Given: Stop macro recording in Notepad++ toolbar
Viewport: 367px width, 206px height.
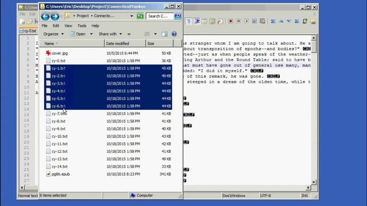Looking at the screenshot, I should [x=239, y=21].
